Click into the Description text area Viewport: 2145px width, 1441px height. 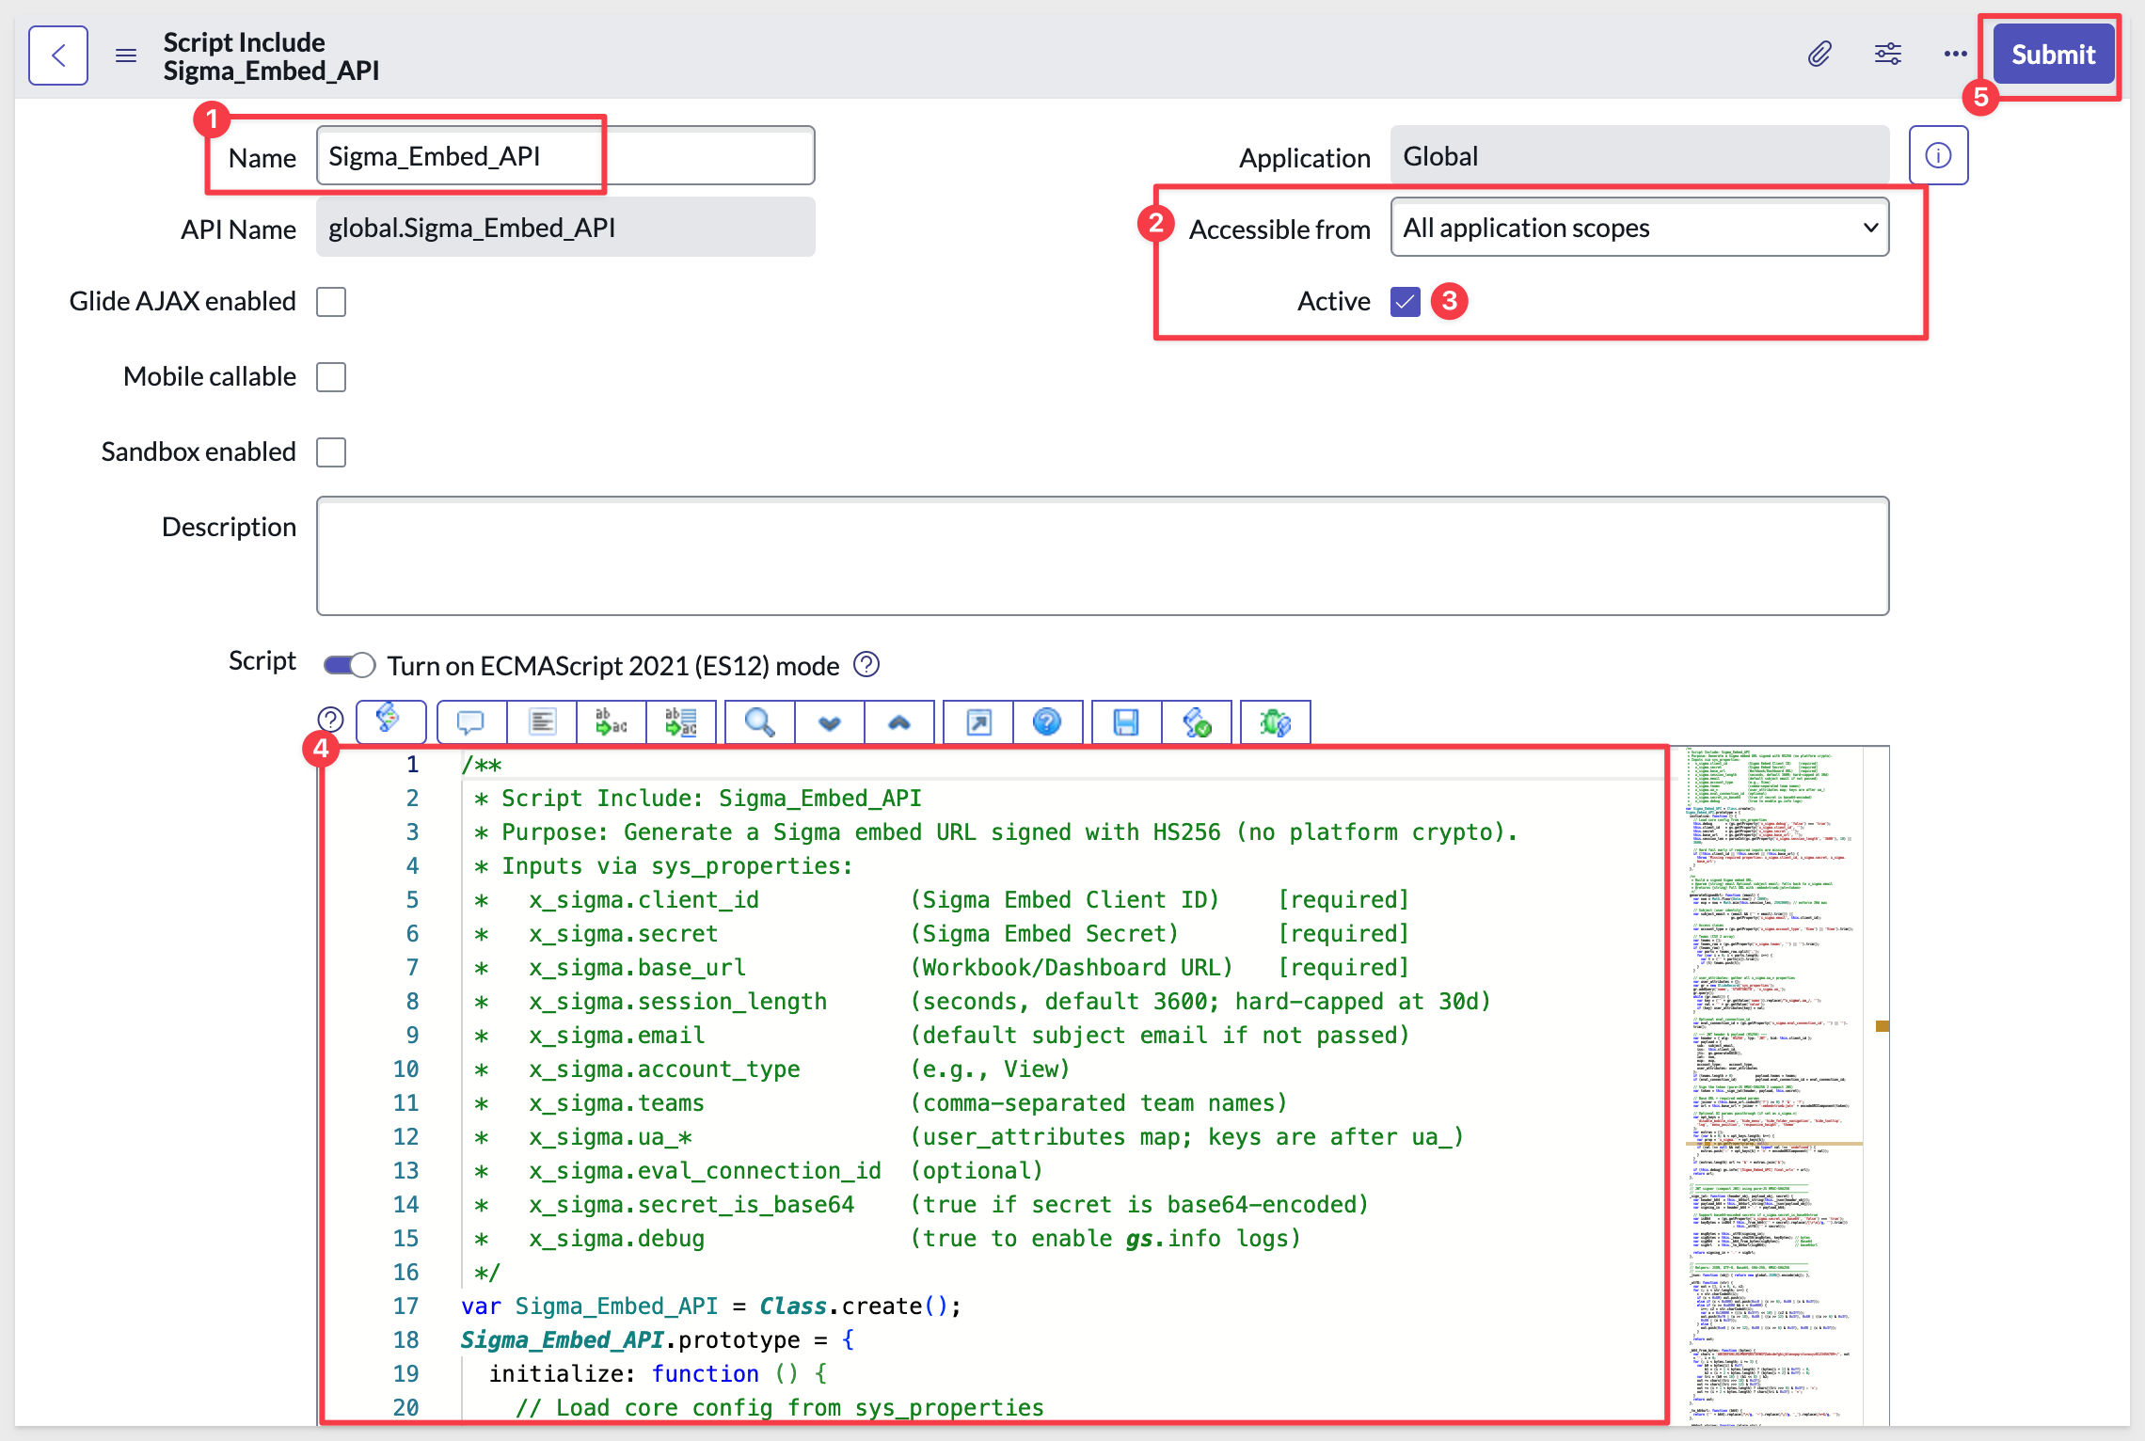click(x=1103, y=556)
